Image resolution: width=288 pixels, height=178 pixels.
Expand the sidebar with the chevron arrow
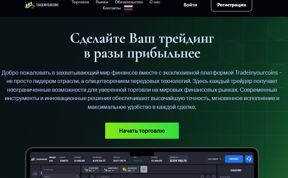point(41,173)
